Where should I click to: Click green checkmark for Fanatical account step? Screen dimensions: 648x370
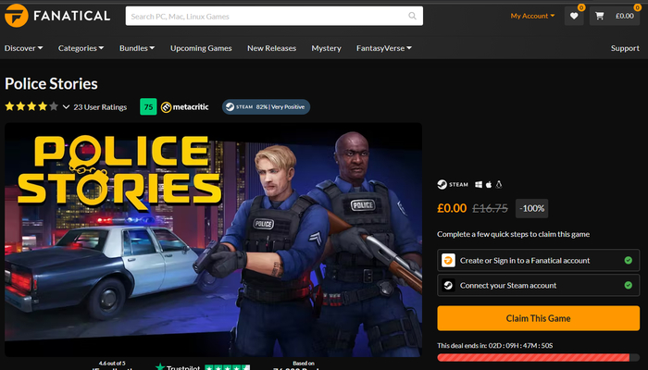(x=629, y=261)
